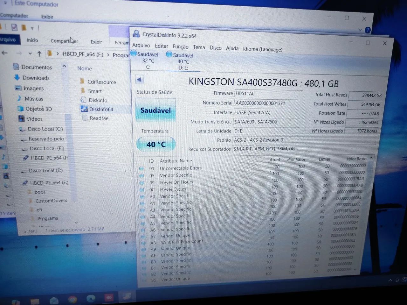
Task: Click the New Folder icon in Explorer quick access
Action: (x=24, y=28)
